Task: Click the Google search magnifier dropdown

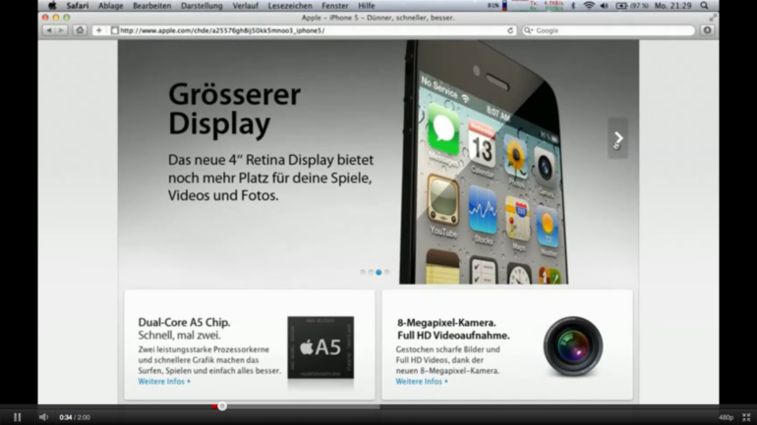Action: (x=528, y=30)
